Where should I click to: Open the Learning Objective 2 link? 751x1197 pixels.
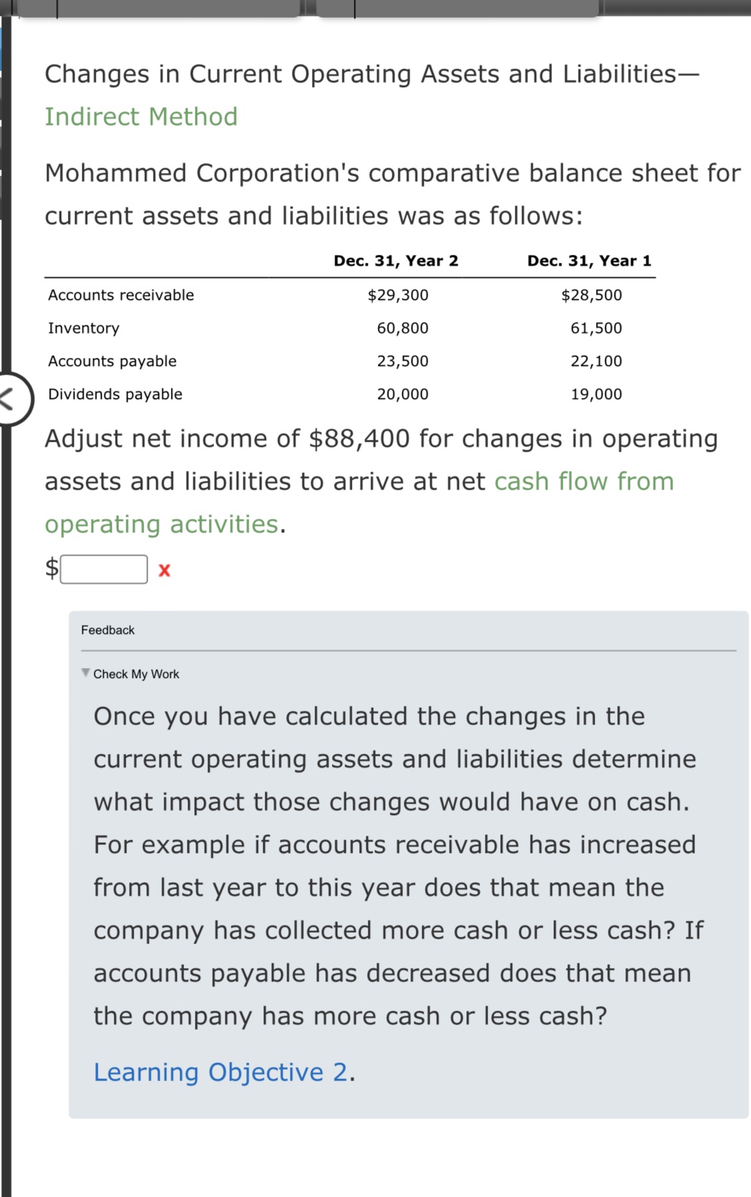coord(220,1071)
